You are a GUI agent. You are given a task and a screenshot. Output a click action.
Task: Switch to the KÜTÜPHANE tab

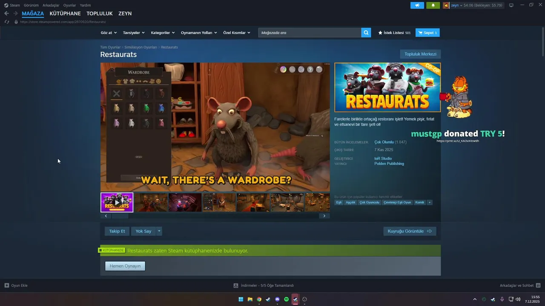(x=65, y=14)
